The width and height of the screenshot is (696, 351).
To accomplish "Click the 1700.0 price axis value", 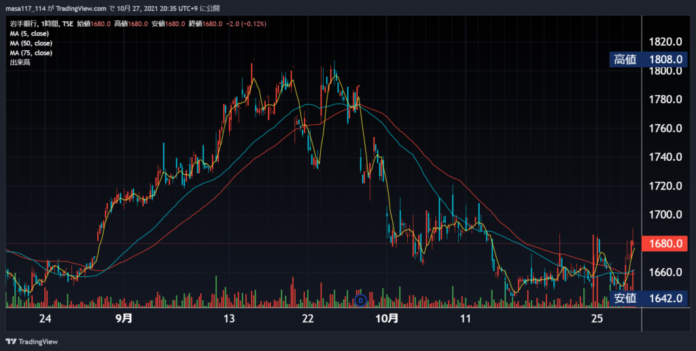I will pyautogui.click(x=665, y=215).
